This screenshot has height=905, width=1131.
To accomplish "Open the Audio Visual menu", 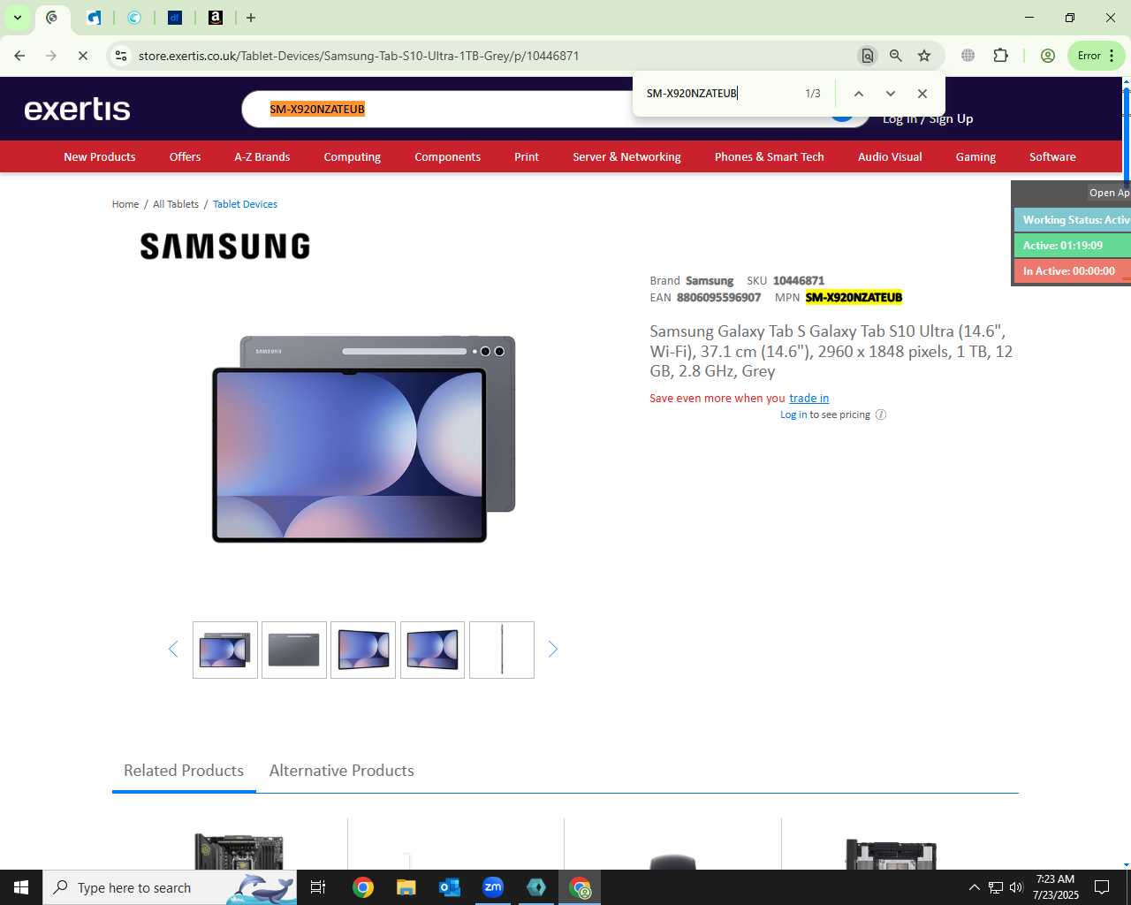I will [890, 156].
